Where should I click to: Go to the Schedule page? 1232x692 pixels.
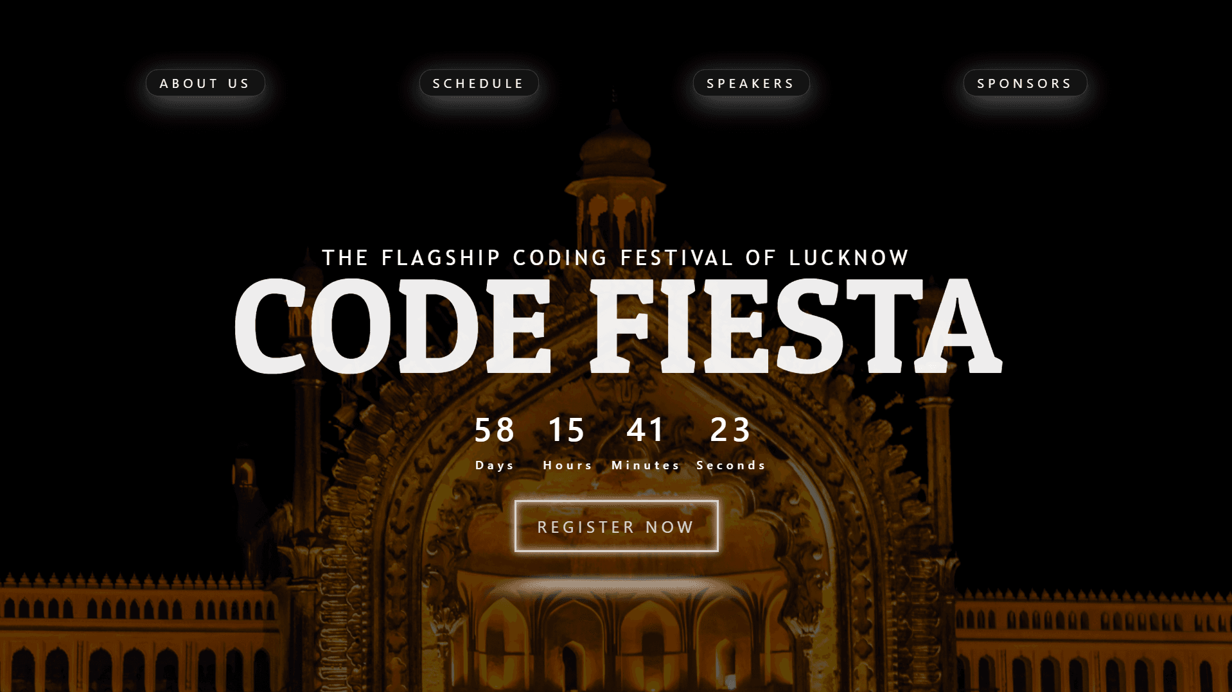pos(479,83)
